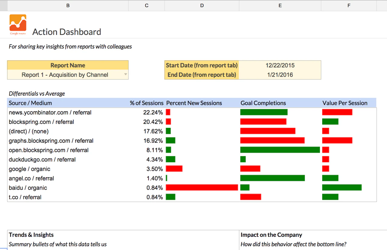This screenshot has height=250, width=387.
Task: Select the Report 1 - Acquisition by Channel cell
Action: pyautogui.click(x=68, y=75)
